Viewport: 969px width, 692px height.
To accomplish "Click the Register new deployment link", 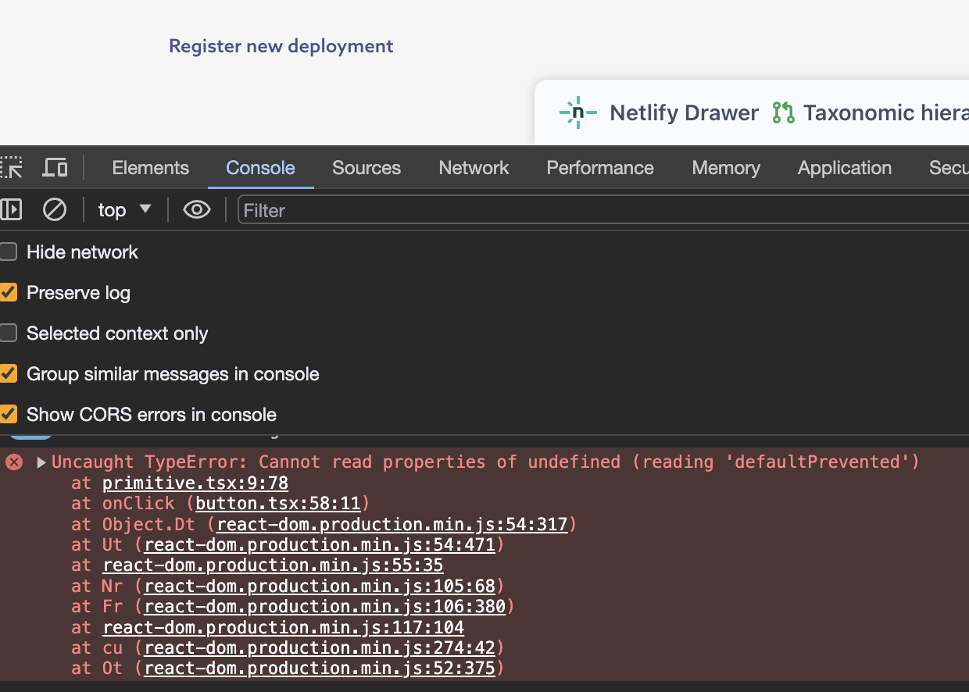I will pos(281,46).
